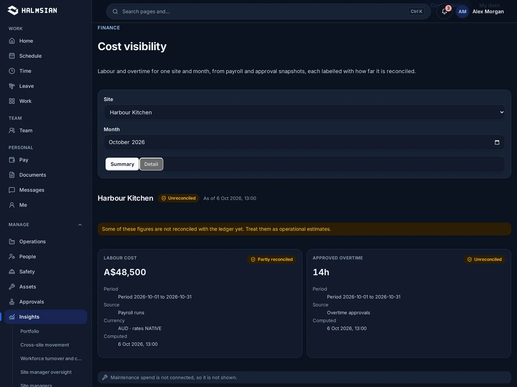This screenshot has height=387, width=517.
Task: Click the maintenance wrench icon in the notice
Action: tap(105, 377)
